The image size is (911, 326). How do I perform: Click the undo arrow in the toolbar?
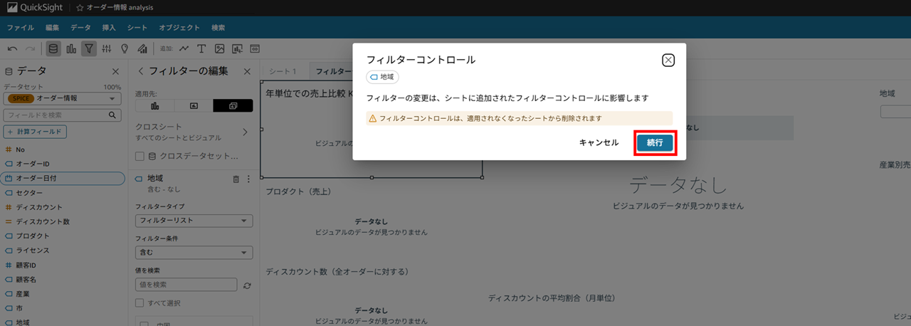13,48
